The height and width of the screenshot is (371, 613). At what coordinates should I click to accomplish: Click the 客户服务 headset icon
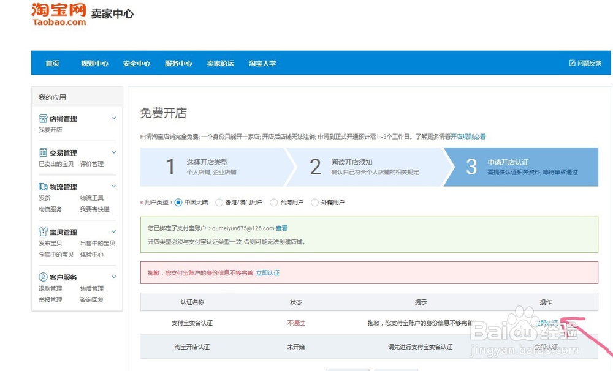[x=44, y=277]
